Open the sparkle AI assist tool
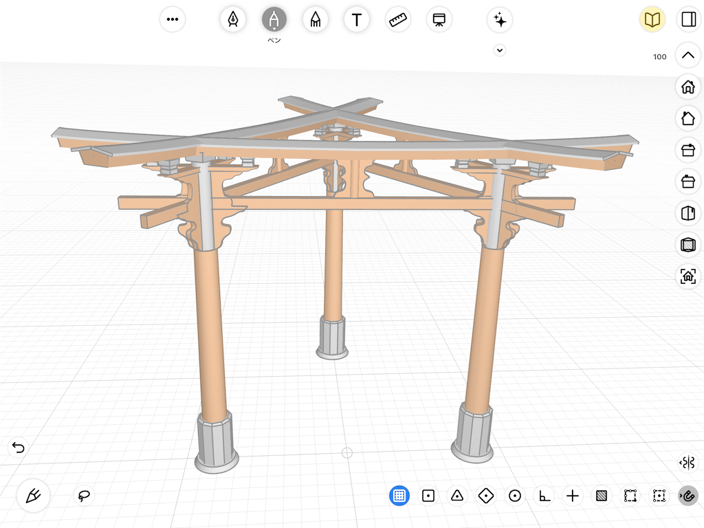 point(500,20)
